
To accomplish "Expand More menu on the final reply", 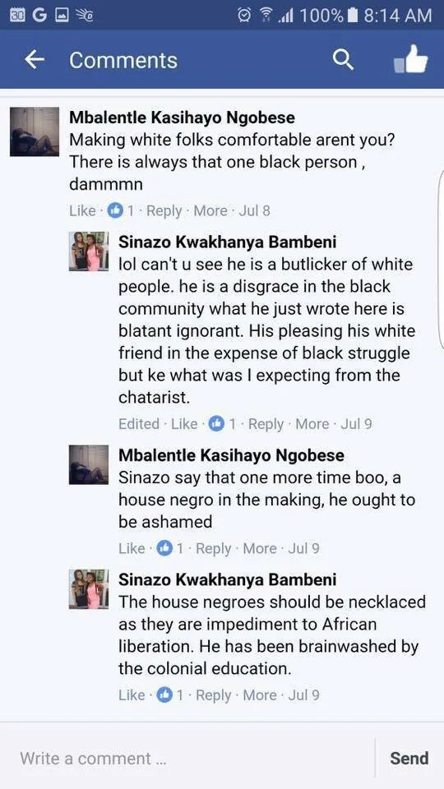I will click(260, 695).
